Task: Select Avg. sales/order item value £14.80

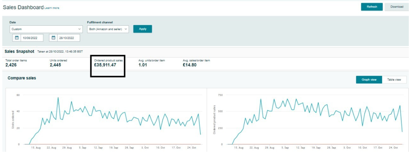Action: tap(189, 65)
